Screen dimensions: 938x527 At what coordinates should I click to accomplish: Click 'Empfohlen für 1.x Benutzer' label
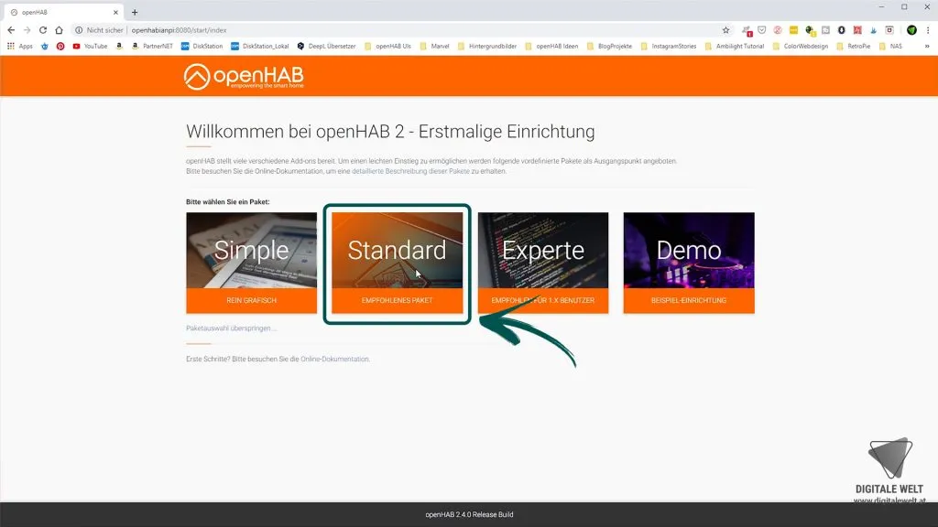click(543, 300)
